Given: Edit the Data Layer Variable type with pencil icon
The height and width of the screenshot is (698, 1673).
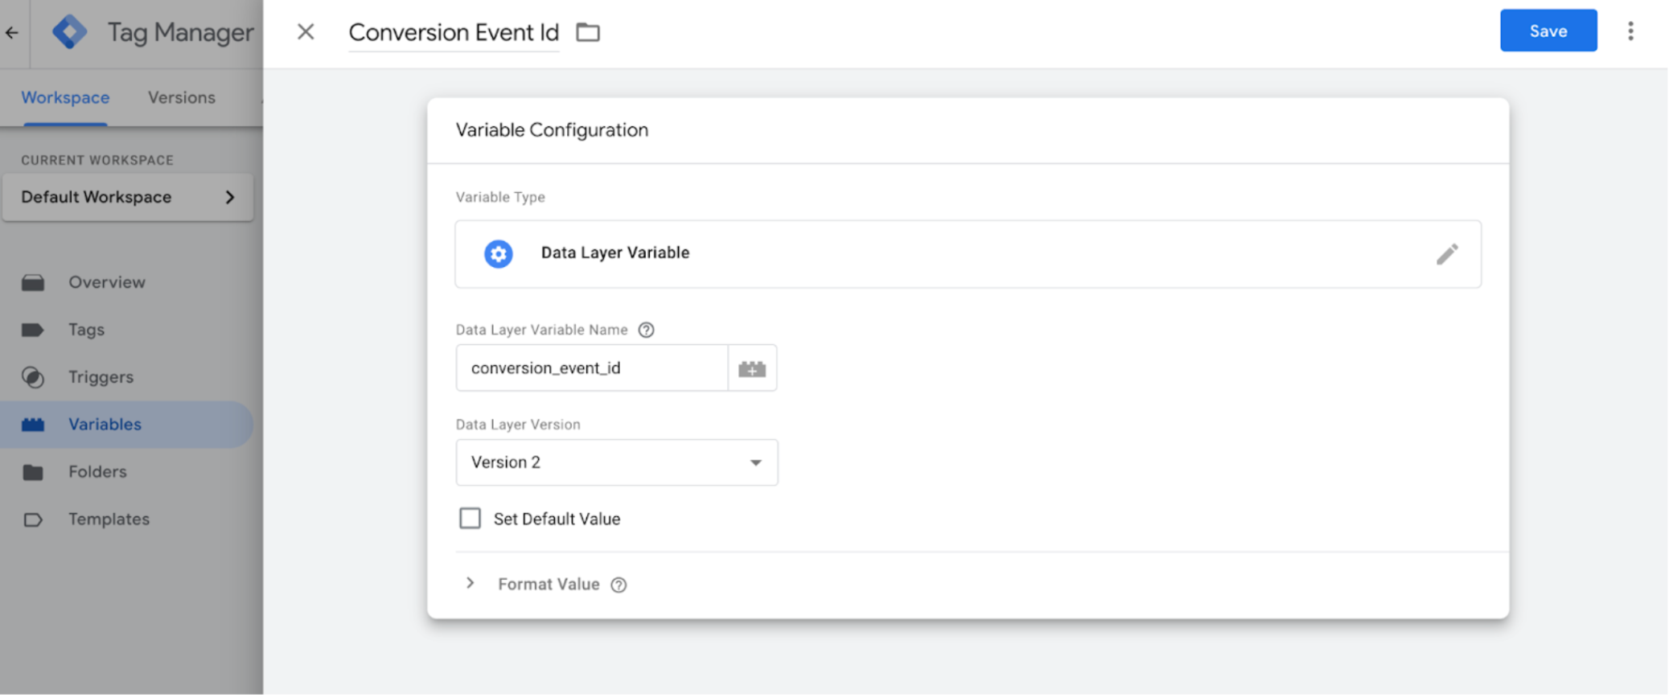Looking at the screenshot, I should (1447, 254).
